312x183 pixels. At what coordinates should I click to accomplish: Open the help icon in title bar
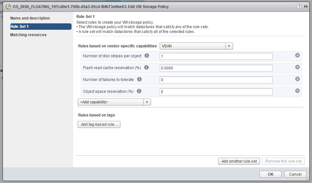[x=299, y=6]
